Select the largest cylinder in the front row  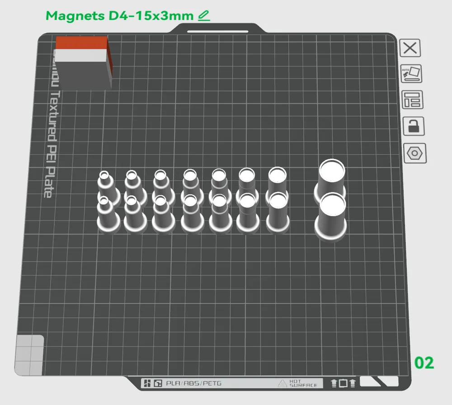point(331,217)
